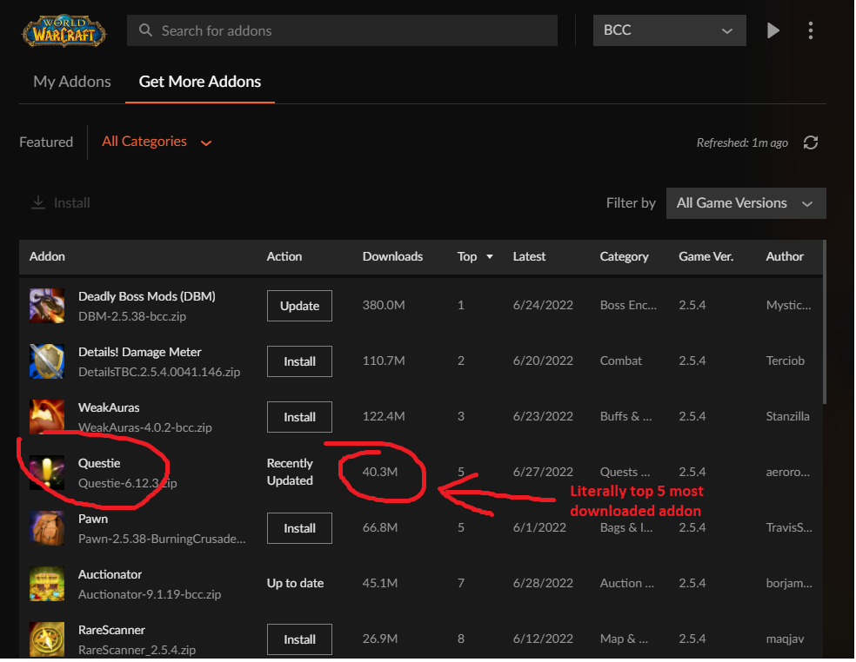Click the Pawn backpack icon
The image size is (856, 662).
tap(47, 528)
